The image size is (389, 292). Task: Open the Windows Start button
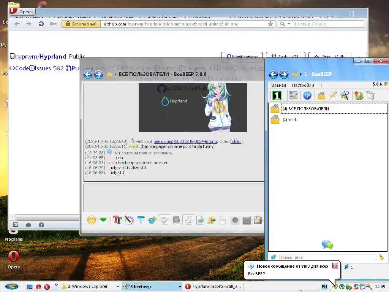coord(12,286)
